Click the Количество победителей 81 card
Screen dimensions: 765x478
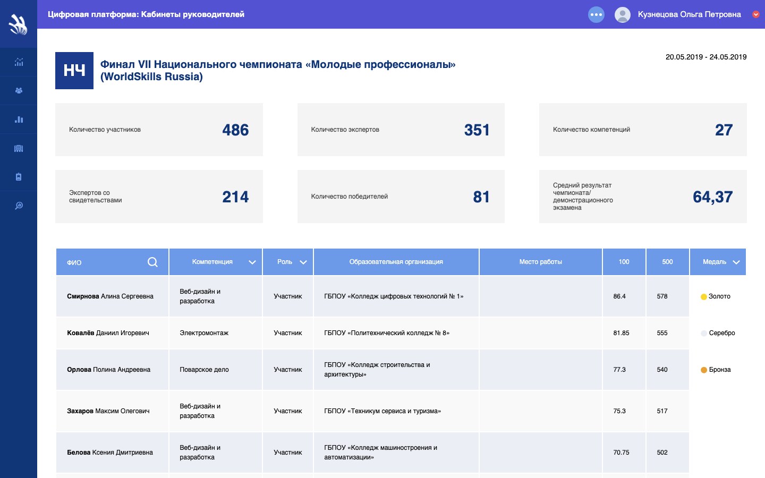401,197
